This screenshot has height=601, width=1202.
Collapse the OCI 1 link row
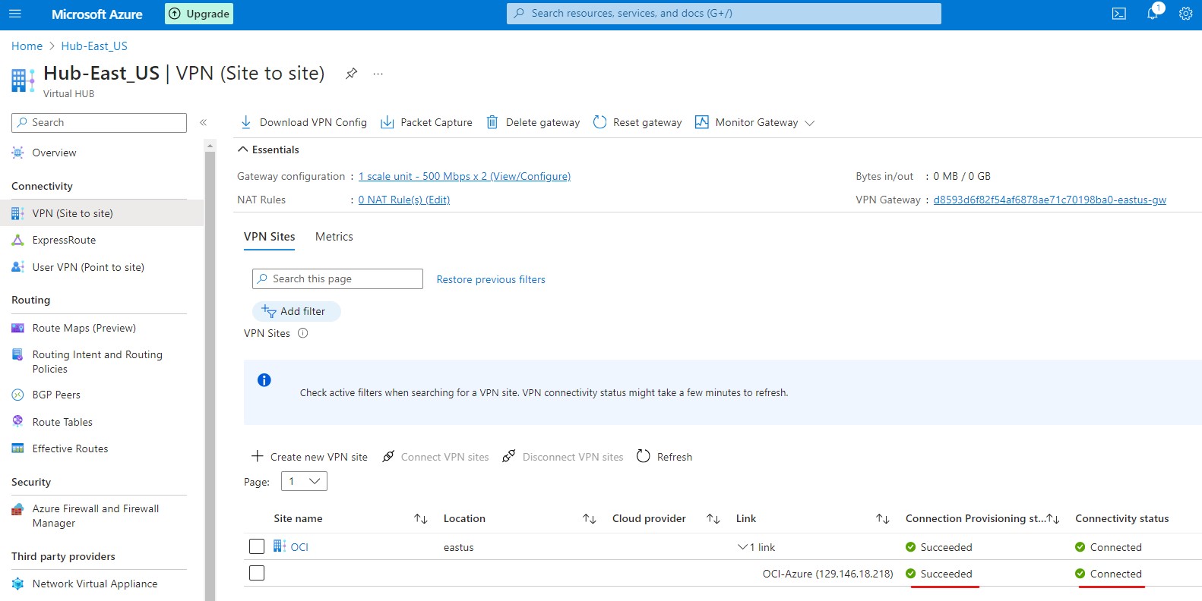point(742,547)
